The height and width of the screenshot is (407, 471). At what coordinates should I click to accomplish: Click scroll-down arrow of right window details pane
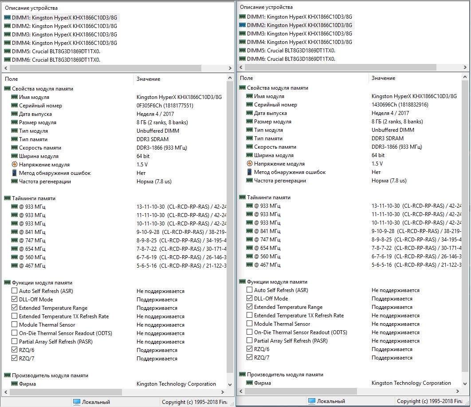point(465,383)
